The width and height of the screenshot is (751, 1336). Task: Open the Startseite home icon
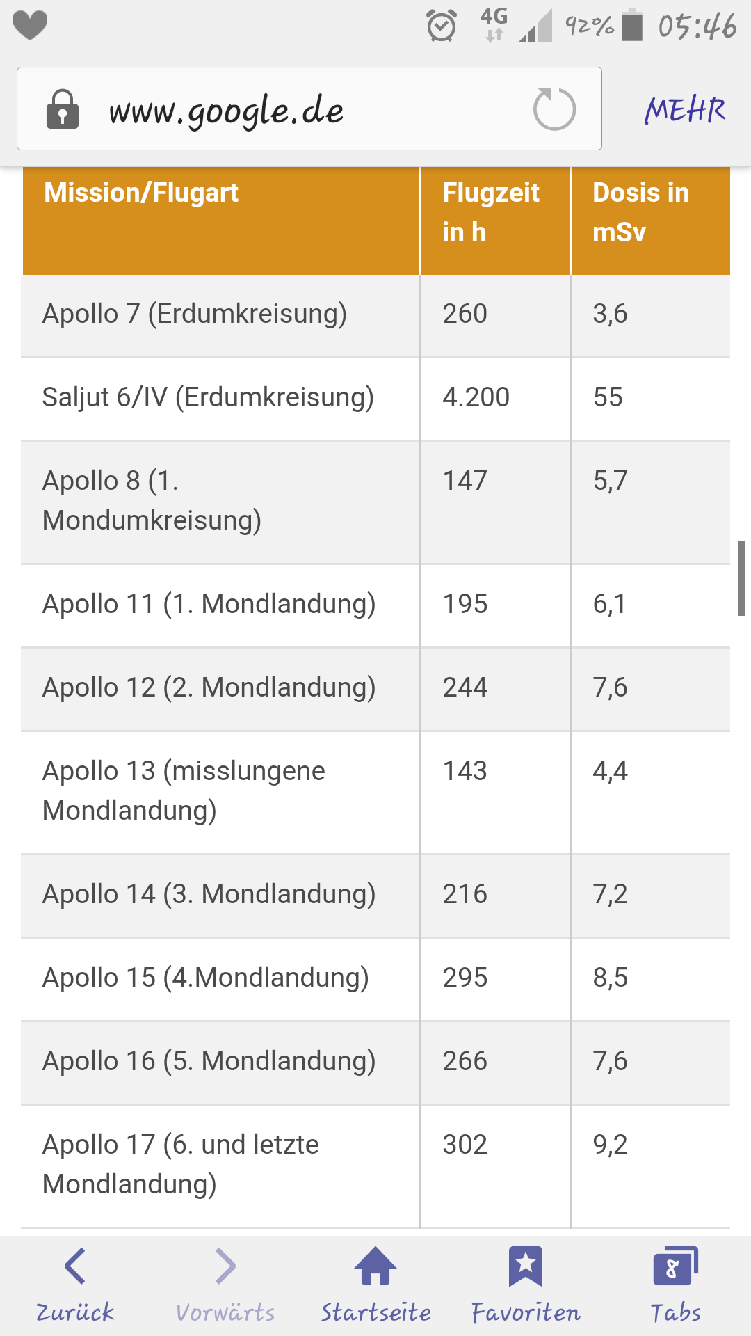click(375, 1267)
